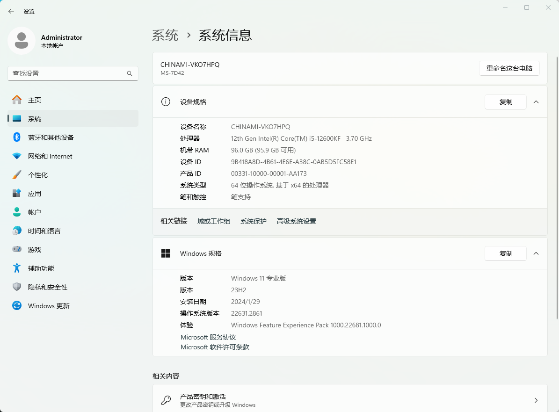Viewport: 559px width, 412px height.
Task: Click the RAM value 96.0 GB text
Action: coord(263,150)
